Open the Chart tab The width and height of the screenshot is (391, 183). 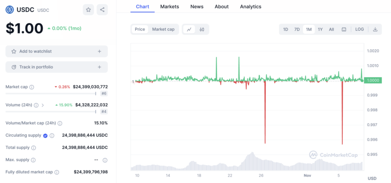tap(143, 7)
